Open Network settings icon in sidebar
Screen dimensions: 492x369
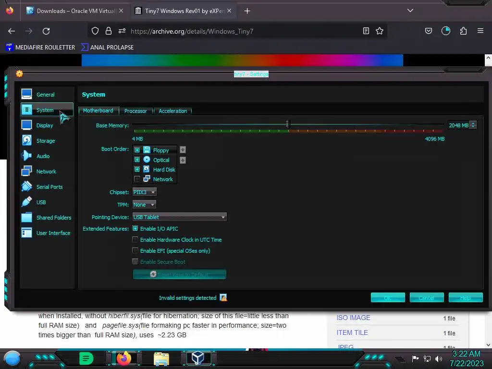[x=27, y=171]
